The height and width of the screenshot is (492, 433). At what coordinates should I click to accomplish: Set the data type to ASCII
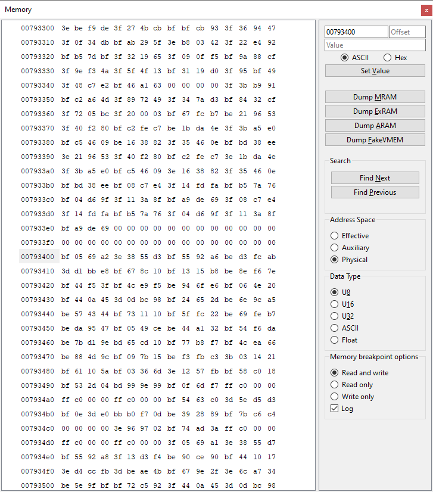click(344, 328)
